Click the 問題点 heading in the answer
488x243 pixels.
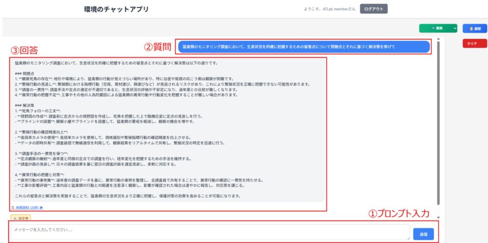click(24, 73)
